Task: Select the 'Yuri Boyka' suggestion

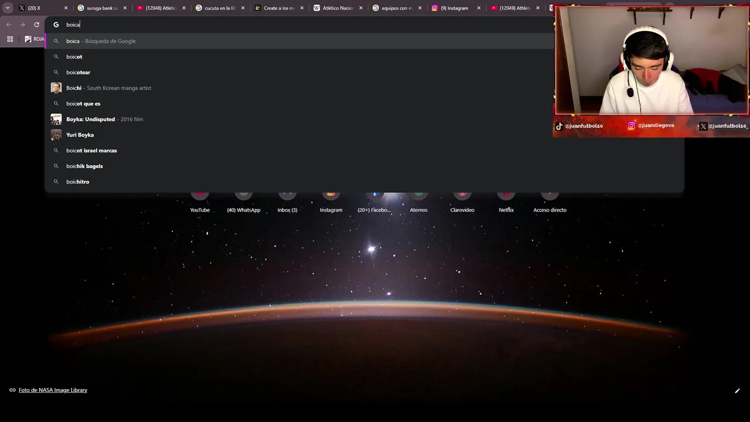Action: coord(364,135)
